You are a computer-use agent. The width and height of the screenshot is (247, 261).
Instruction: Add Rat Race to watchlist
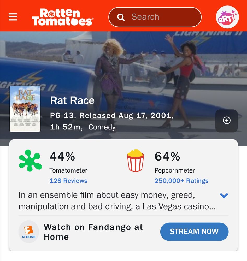point(227,121)
